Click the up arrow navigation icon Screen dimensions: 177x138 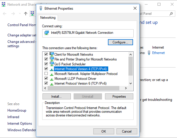tap(26, 14)
